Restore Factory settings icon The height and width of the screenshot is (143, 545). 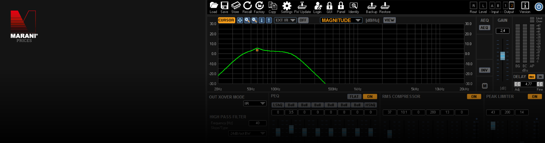(x=259, y=6)
